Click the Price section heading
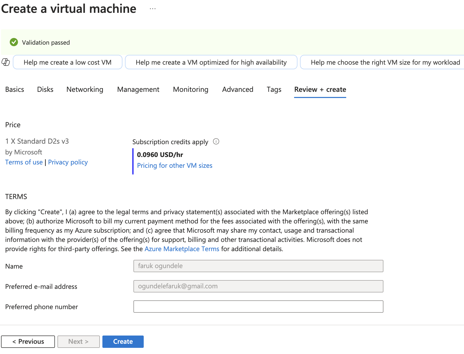The image size is (464, 354). click(13, 125)
